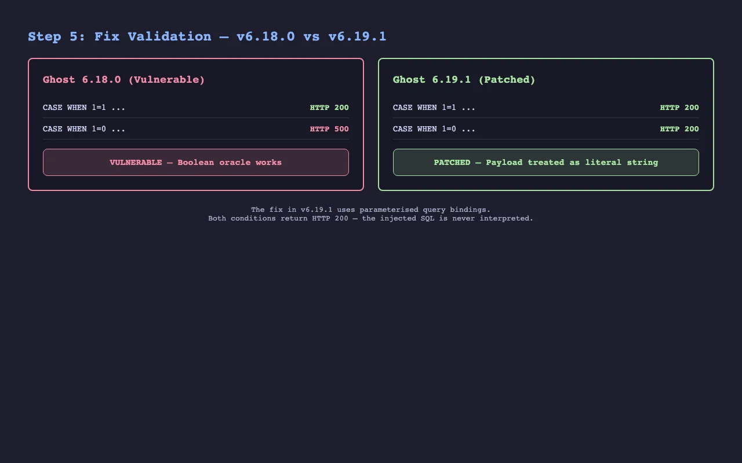Screen dimensions: 742x463
Task: Click 'CASE WHEN 1=1' in the Patched card
Action: (434, 108)
